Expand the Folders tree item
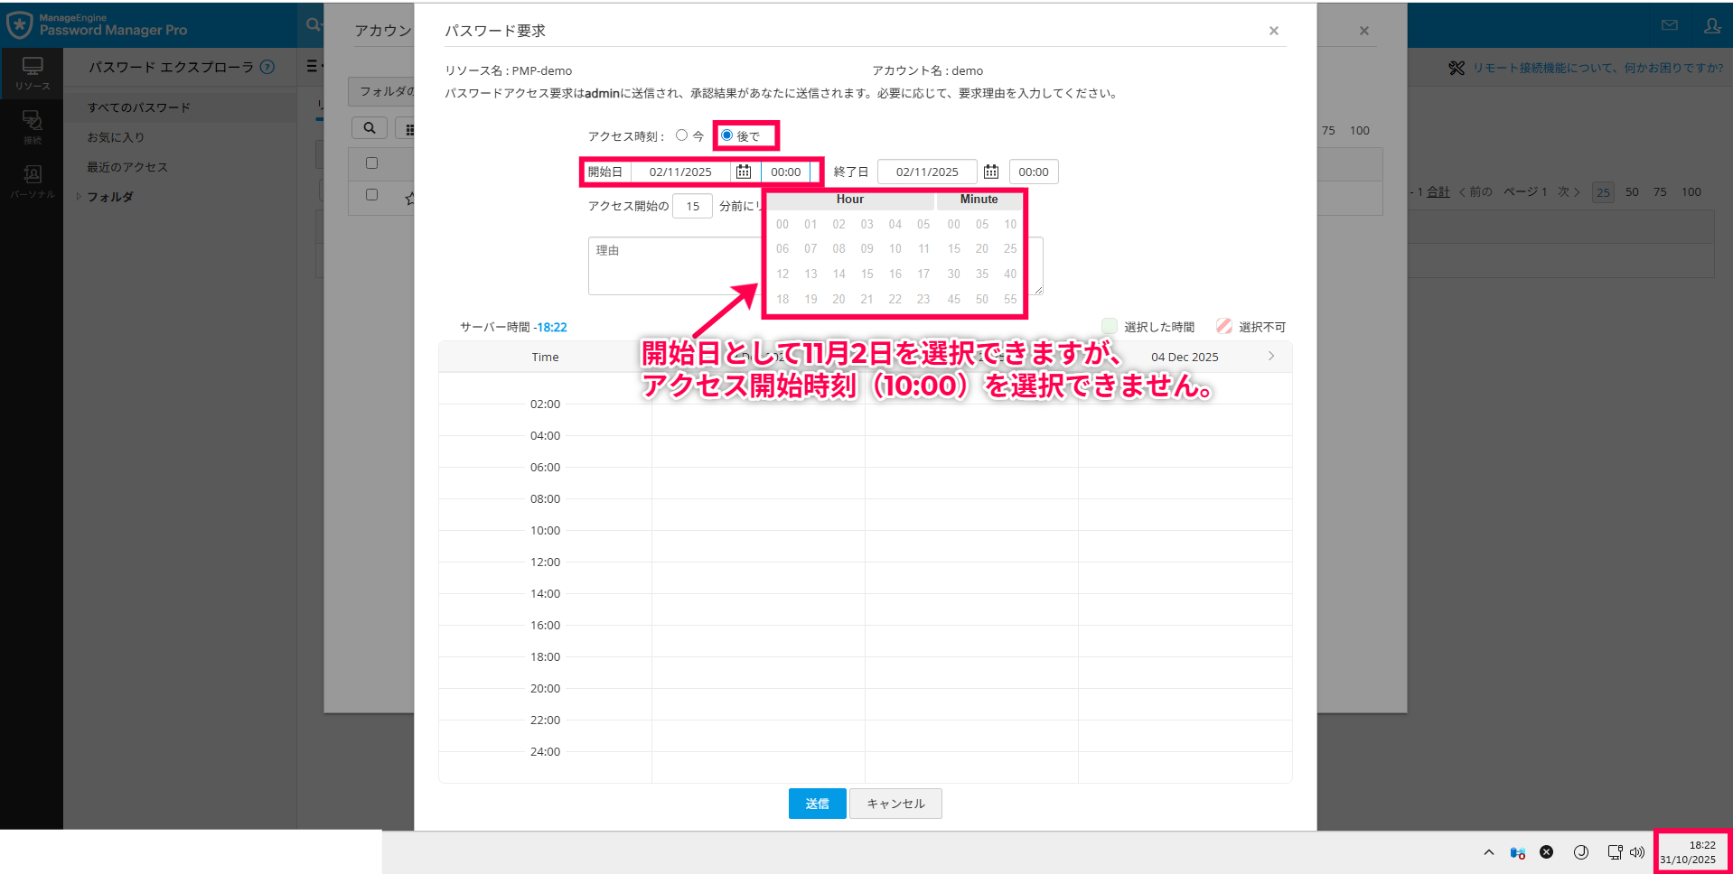1733x874 pixels. point(80,197)
